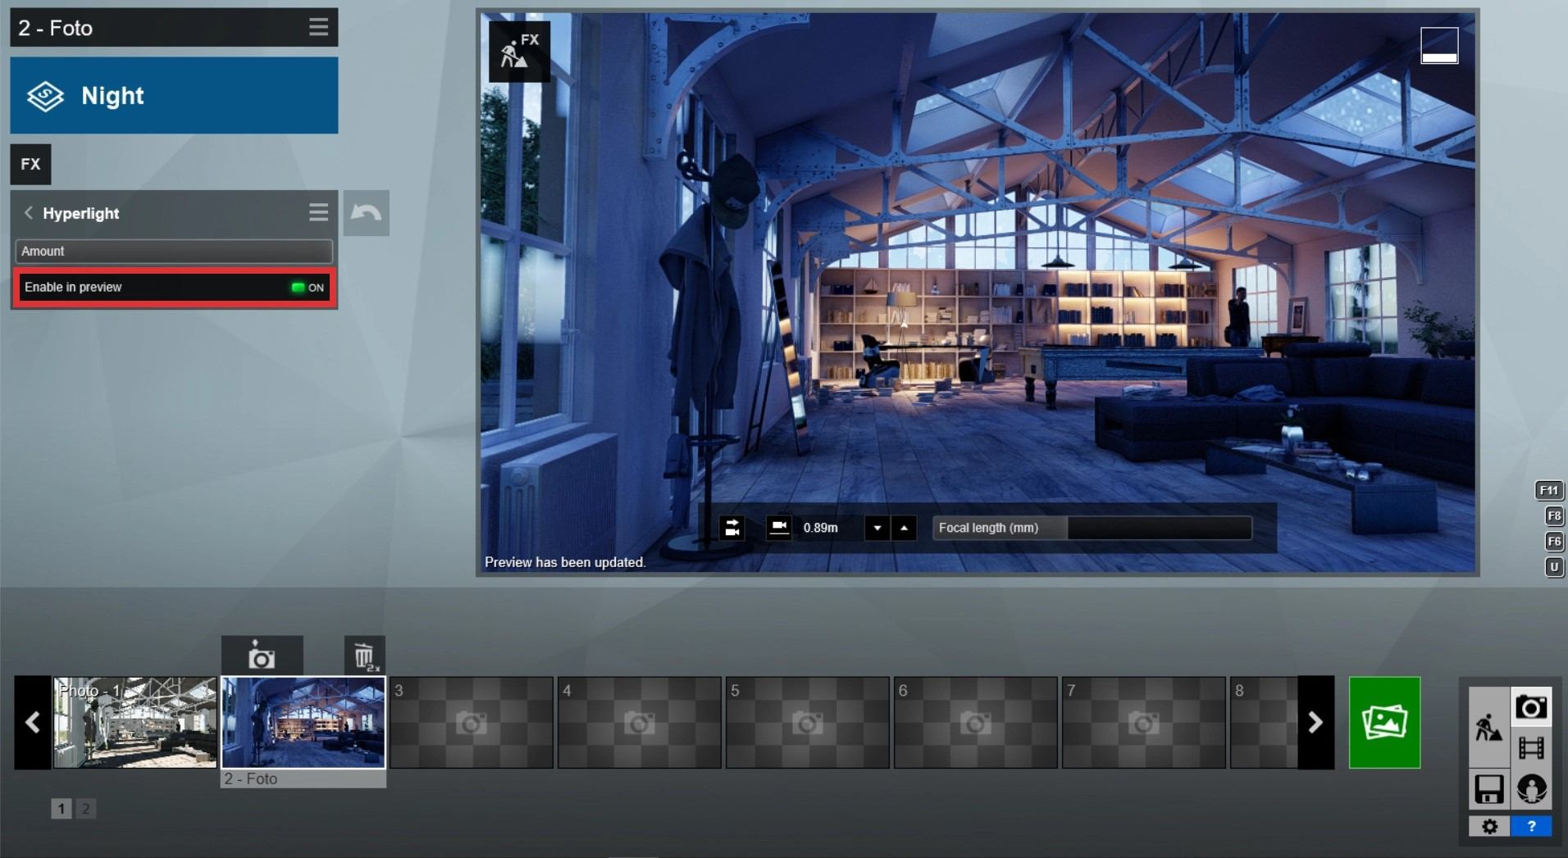Viewport: 1568px width, 858px height.
Task: Click the trash icon to delete photo
Action: [x=364, y=656]
